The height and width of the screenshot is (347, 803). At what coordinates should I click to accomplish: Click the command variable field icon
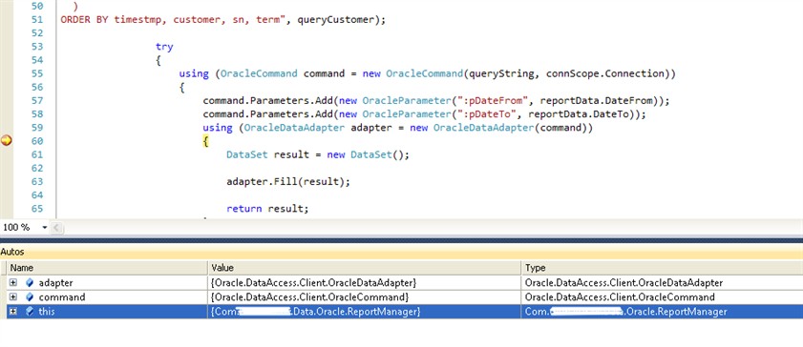30,296
